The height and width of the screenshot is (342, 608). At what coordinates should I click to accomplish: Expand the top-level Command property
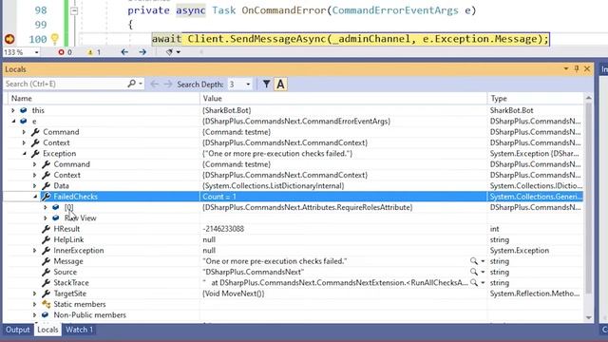pyautogui.click(x=24, y=132)
